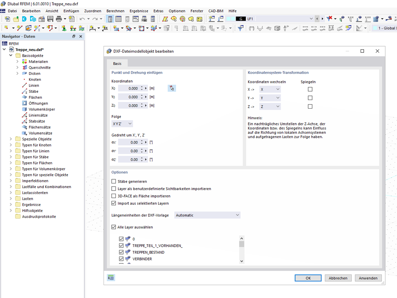Expand the Spezielle Objekte folder
The image size is (397, 298).
10,139
